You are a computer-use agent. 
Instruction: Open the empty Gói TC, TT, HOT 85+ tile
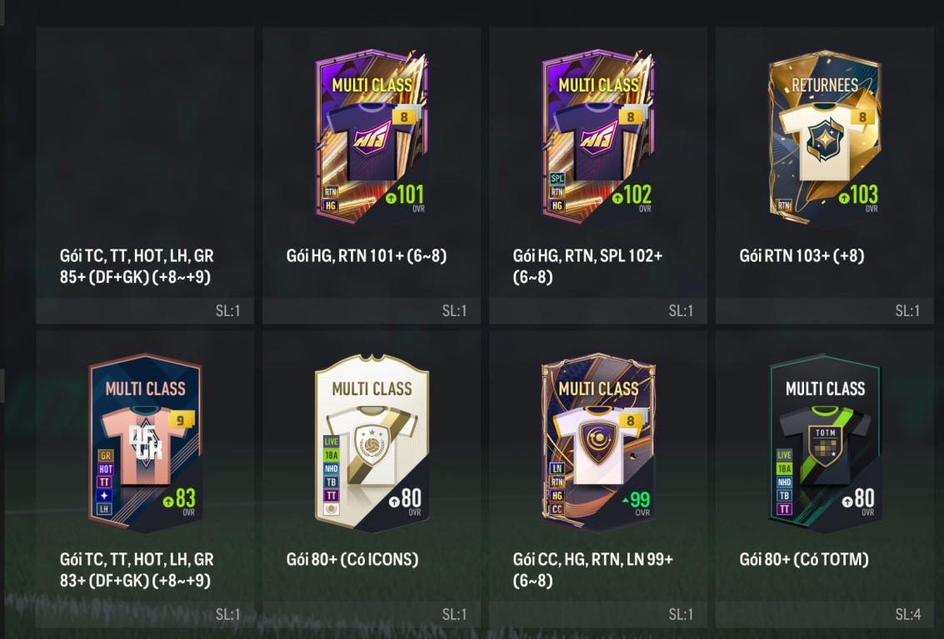tap(145, 175)
